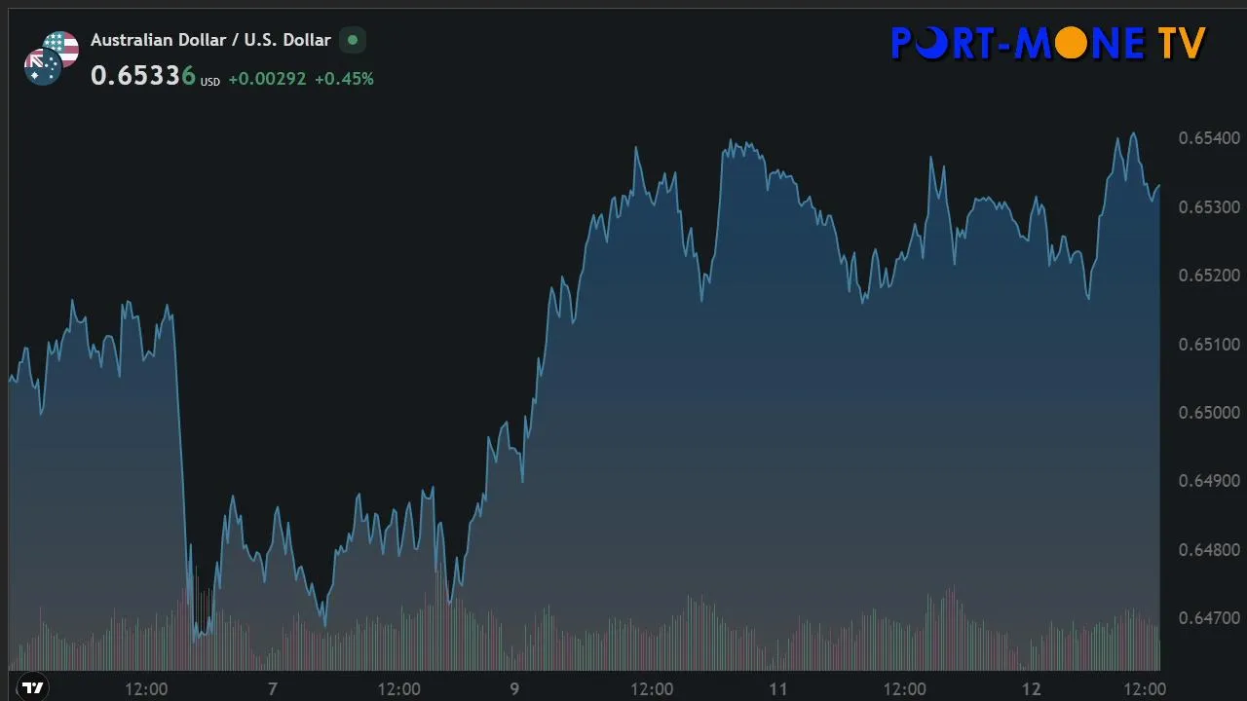Click the 0.64800 price axis label
The image size is (1247, 701).
[x=1209, y=550]
